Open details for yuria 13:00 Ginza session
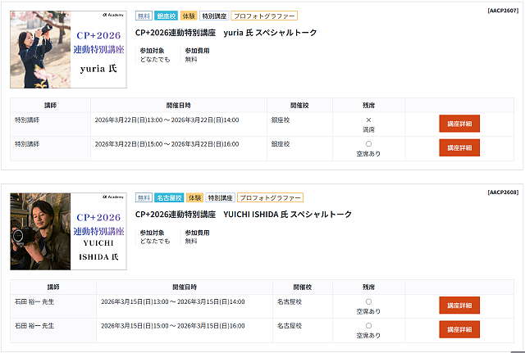 [459, 124]
